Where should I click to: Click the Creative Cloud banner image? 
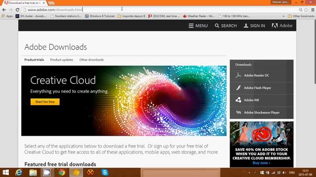124,101
